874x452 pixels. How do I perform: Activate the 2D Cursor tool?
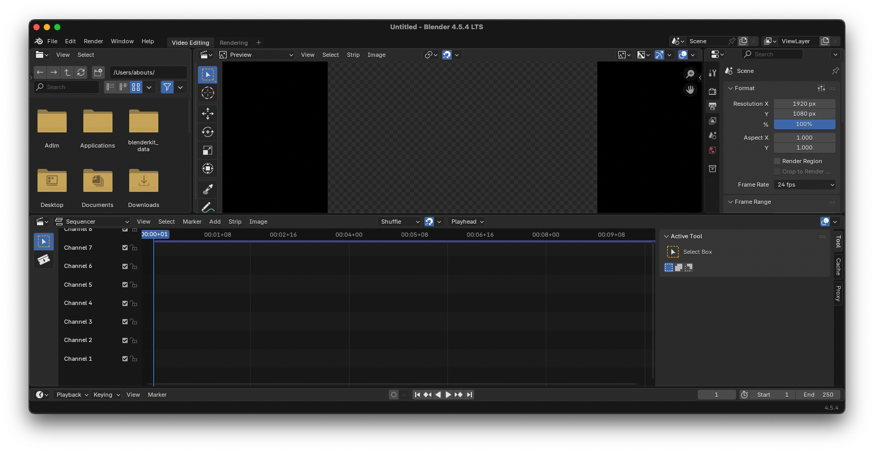click(207, 93)
